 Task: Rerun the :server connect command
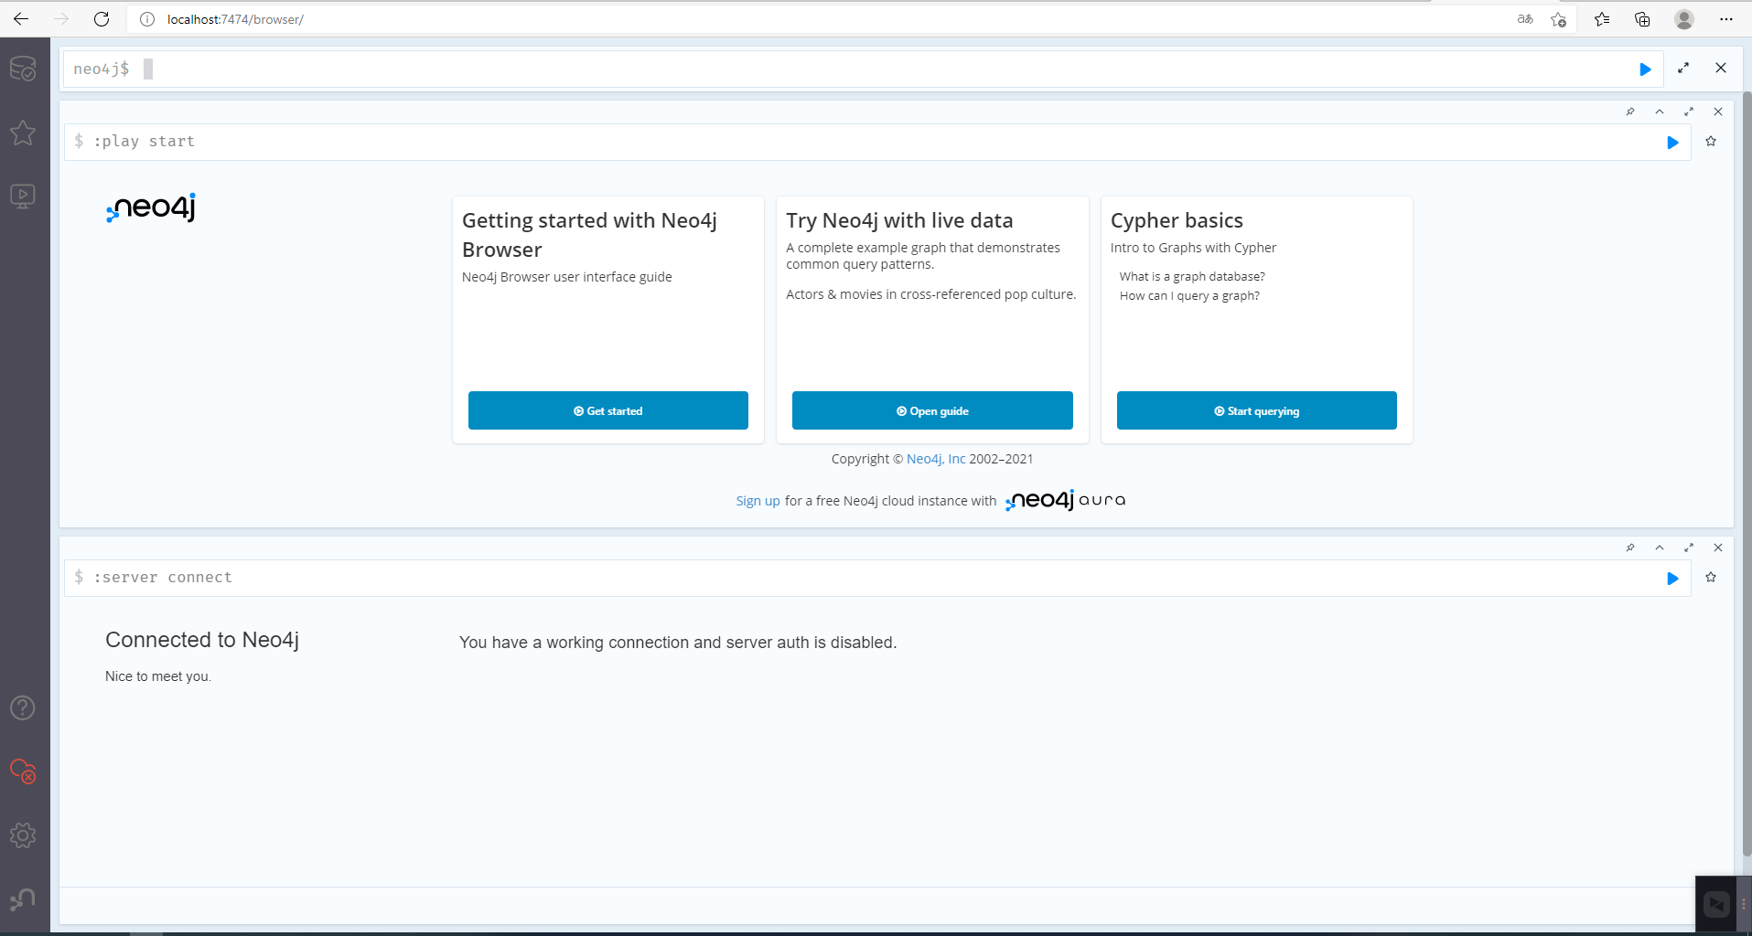[1672, 579]
